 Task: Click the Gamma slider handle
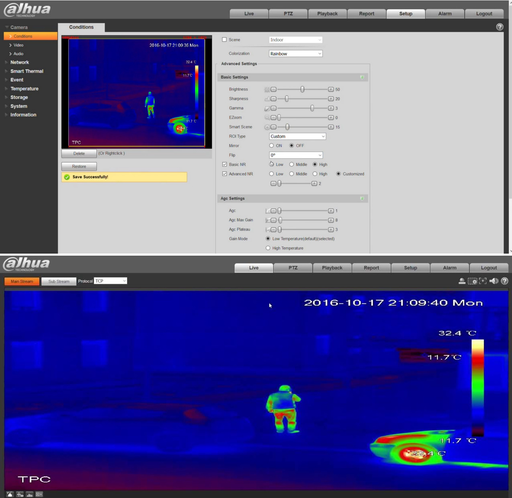tap(312, 108)
